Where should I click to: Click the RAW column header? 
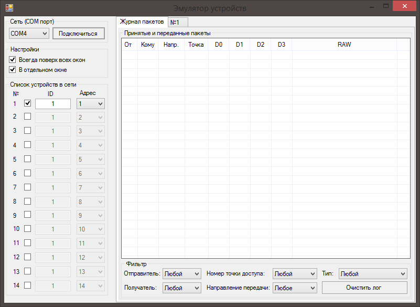click(x=344, y=45)
